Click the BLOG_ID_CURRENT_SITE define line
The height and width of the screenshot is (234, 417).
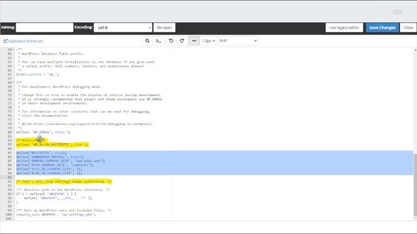50,174
